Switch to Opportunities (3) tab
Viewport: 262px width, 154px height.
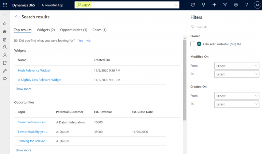pos(74,30)
